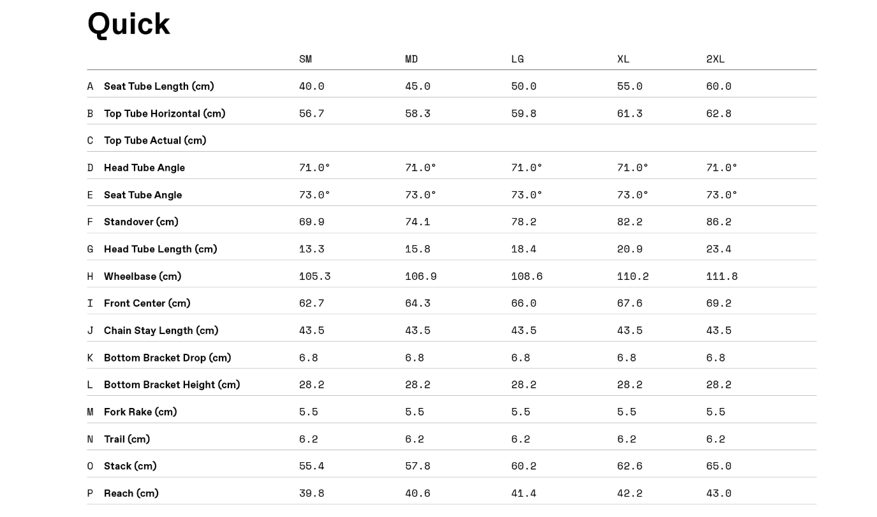877x517 pixels.
Task: Click the Seat Tube Angle row label
Action: pos(143,195)
